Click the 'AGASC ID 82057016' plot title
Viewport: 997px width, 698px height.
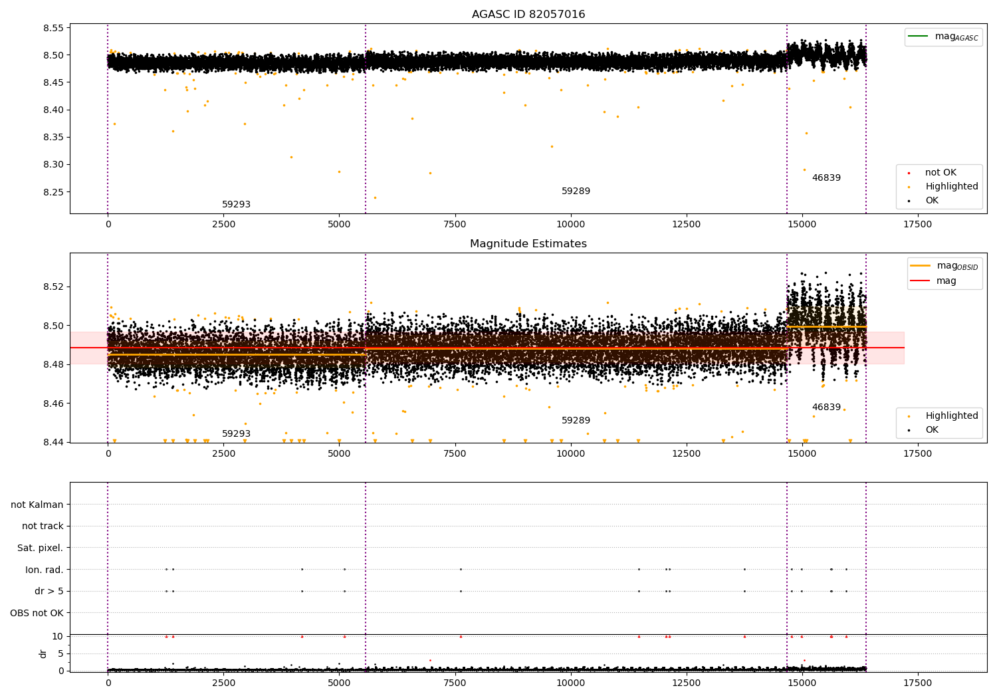pos(528,15)
